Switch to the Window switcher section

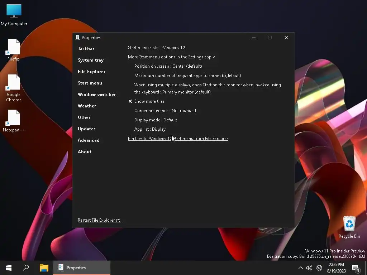(x=97, y=95)
